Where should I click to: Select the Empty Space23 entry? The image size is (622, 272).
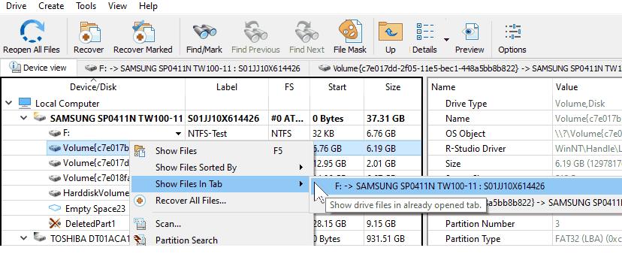point(95,209)
